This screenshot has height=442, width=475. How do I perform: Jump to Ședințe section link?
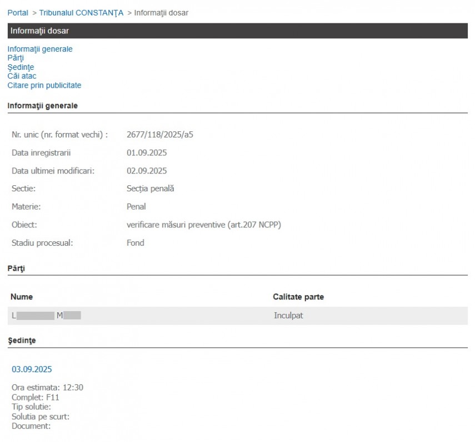tap(21, 67)
